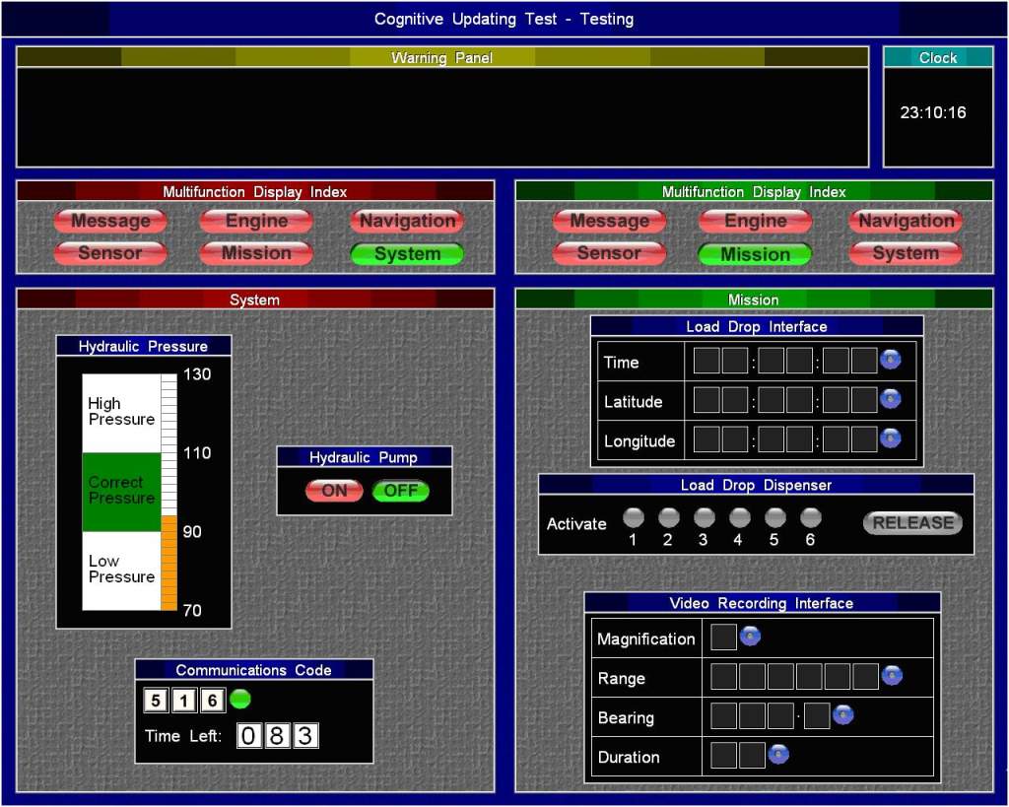Click the Magnification blue dial icon

(x=750, y=637)
